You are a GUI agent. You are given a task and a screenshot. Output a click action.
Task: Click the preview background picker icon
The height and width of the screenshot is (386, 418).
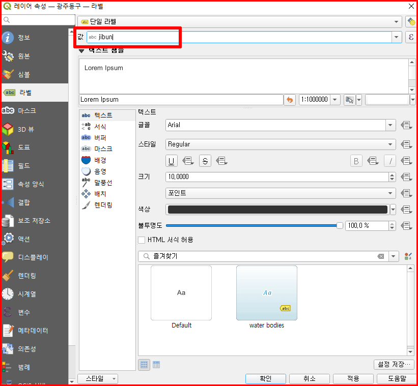coord(349,100)
